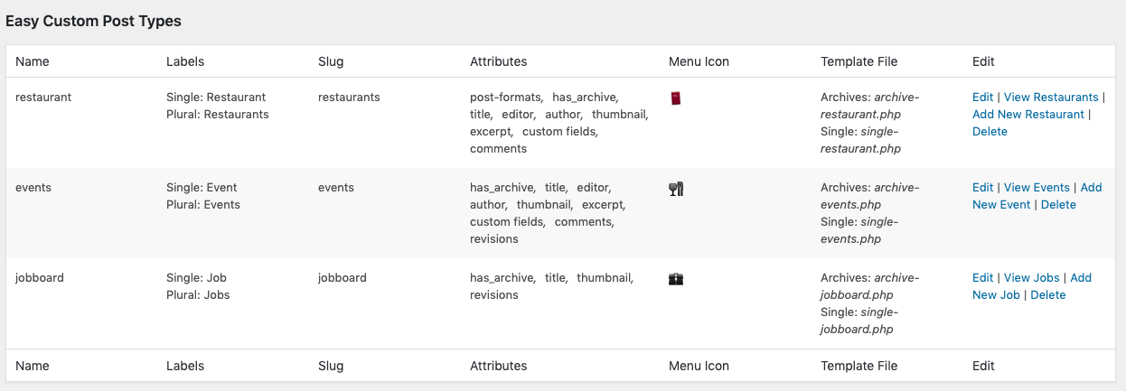Edit the events post type
This screenshot has width=1126, height=391.
pyautogui.click(x=982, y=187)
